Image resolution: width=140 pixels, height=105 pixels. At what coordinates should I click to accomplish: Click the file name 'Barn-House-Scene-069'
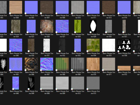coord(78,73)
